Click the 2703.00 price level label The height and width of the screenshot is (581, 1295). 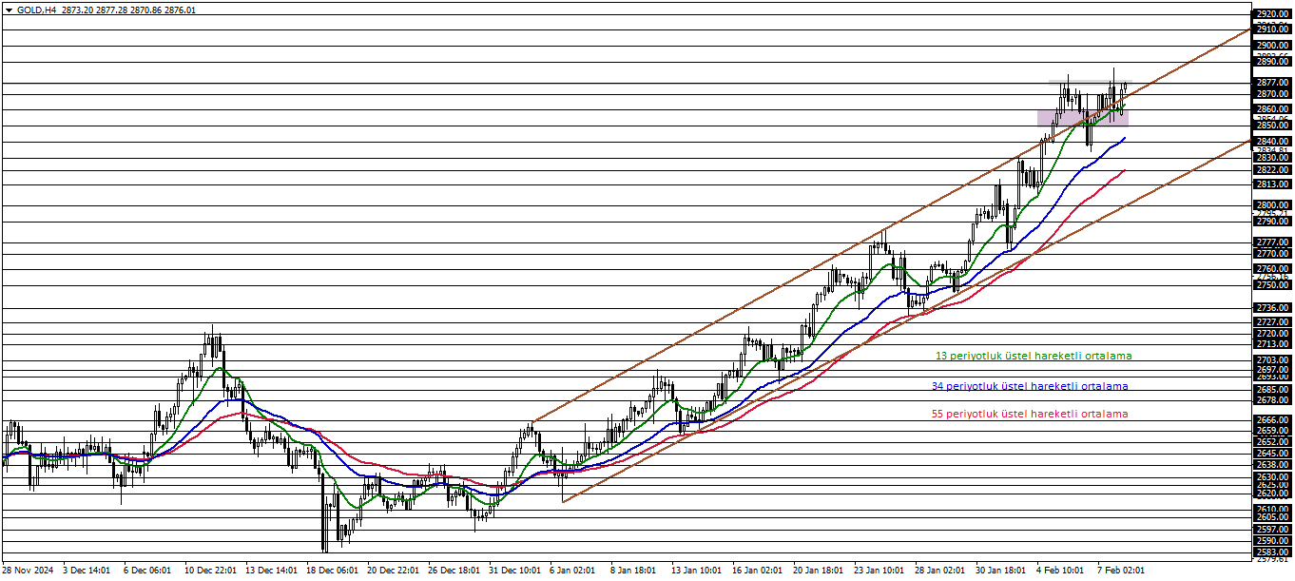click(x=1272, y=360)
